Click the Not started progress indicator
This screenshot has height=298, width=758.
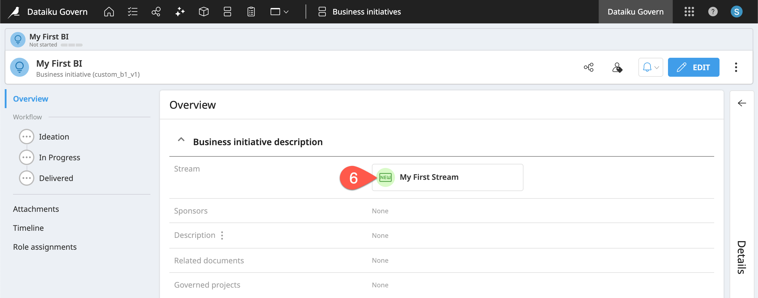(72, 44)
